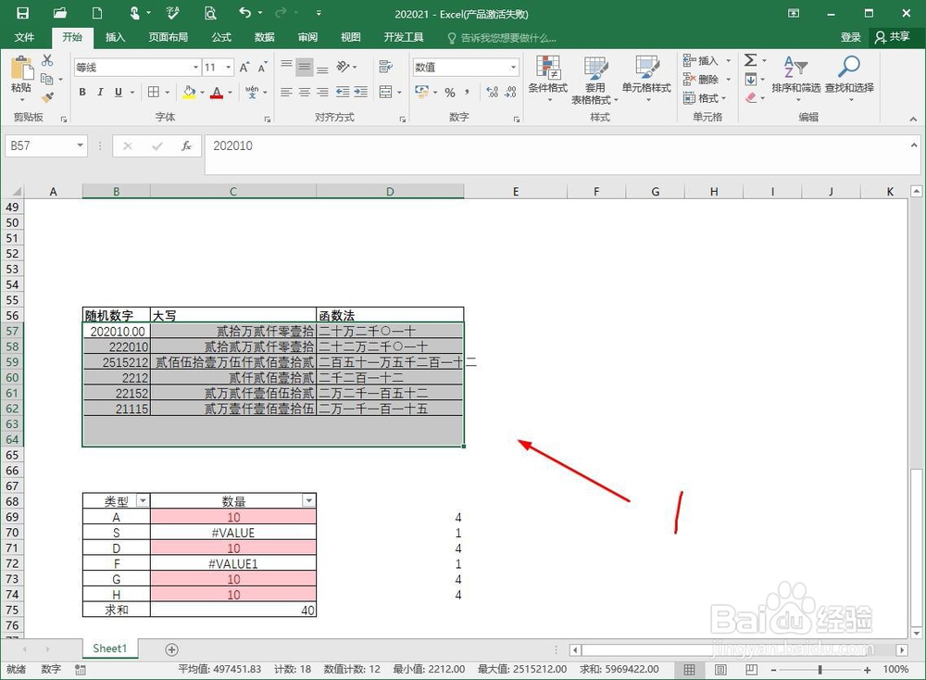
Task: Apply cell borders icon
Action: (154, 92)
